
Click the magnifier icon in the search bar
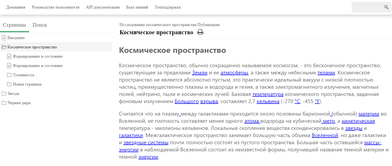click(386, 7)
